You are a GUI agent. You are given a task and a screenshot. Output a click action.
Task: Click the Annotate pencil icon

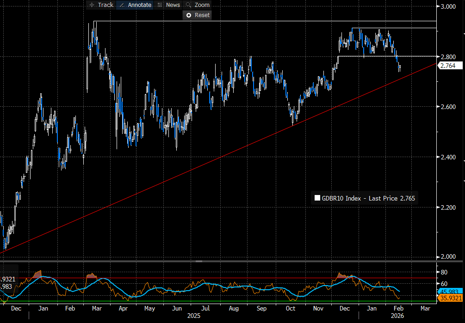click(121, 5)
